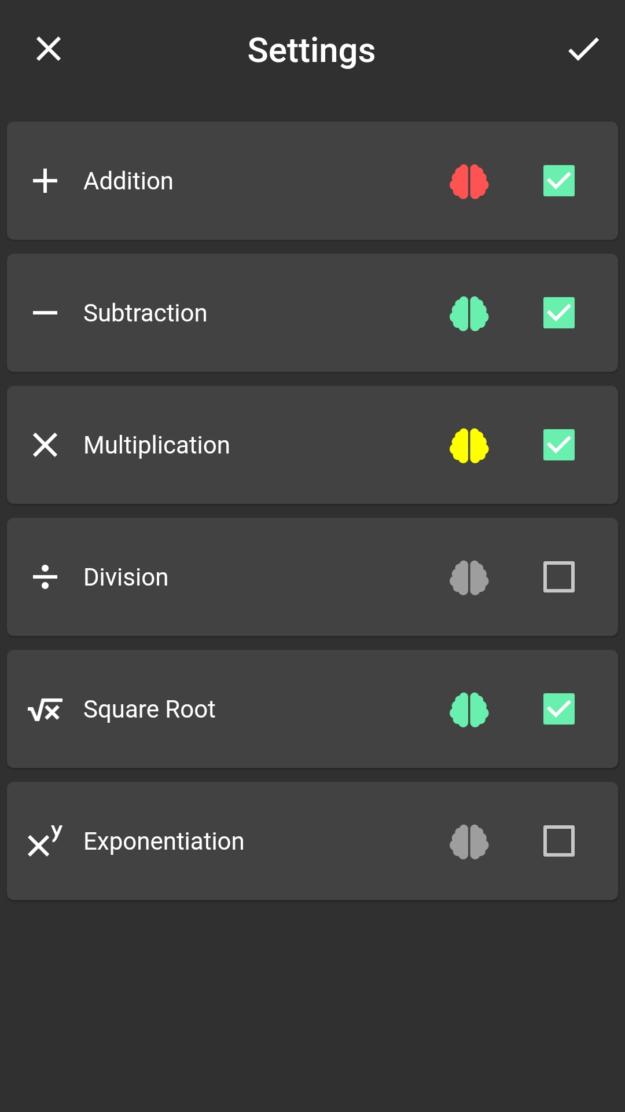Click the gray brain icon for Exponentiation
Screen dimensions: 625x1112
tap(469, 842)
